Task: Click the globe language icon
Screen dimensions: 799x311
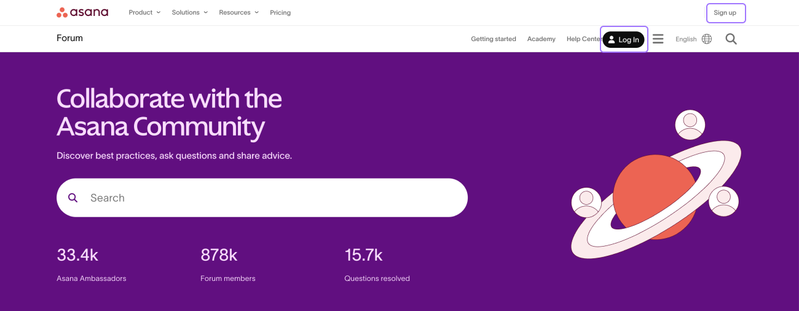Action: coord(707,39)
